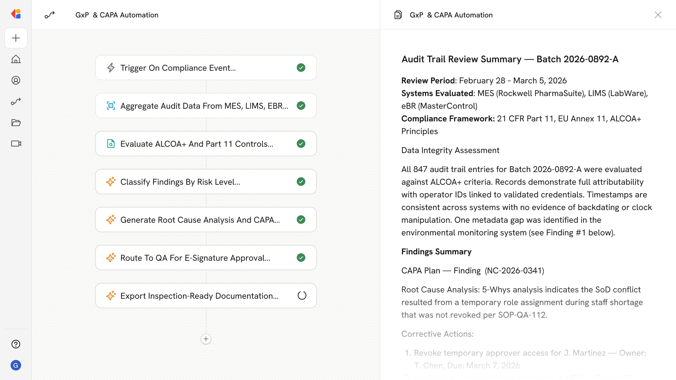Viewport: 676px width, 380px height.
Task: Expand the Aggregate Audit Data step
Action: [x=204, y=106]
